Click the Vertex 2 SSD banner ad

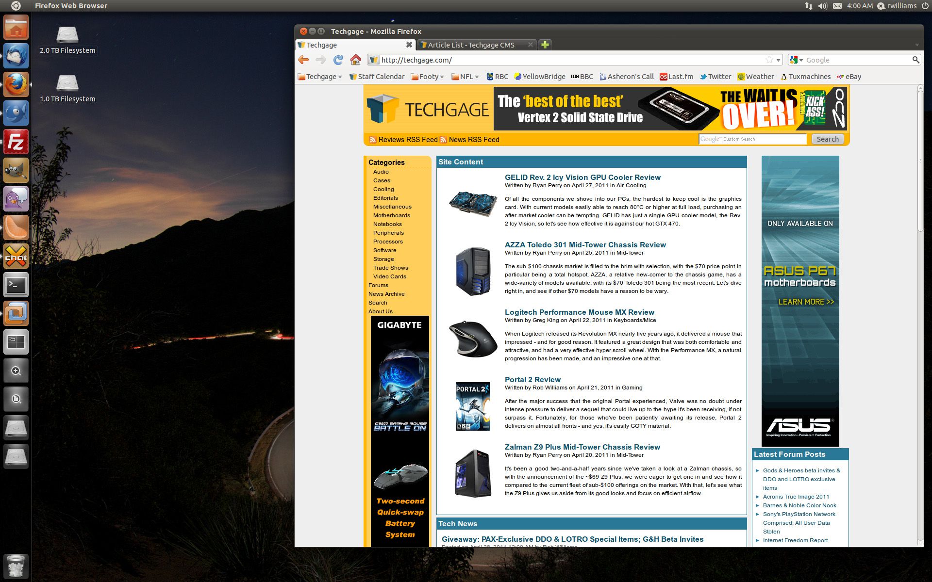(x=670, y=109)
